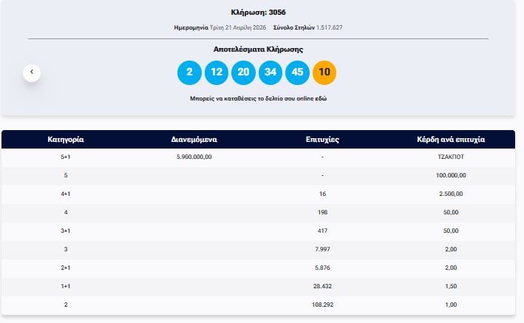Click the 108.292 winners count

(322, 304)
